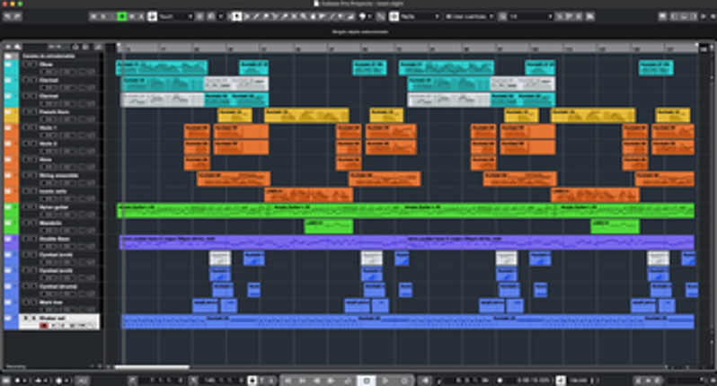Click the French Horn yellow color strip
This screenshot has height=386, width=717.
(x=11, y=115)
